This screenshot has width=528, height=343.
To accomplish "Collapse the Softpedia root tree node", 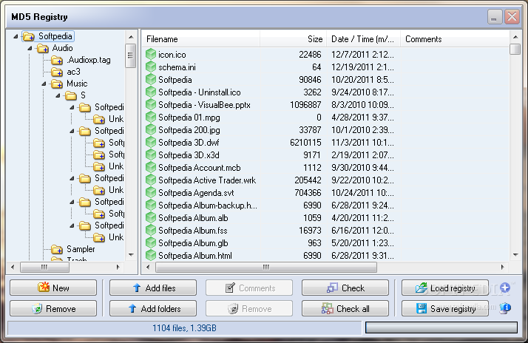I will coord(16,36).
